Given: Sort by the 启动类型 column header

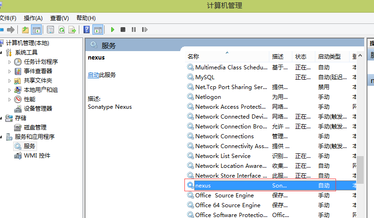Looking at the screenshot, I should pyautogui.click(x=332, y=56).
